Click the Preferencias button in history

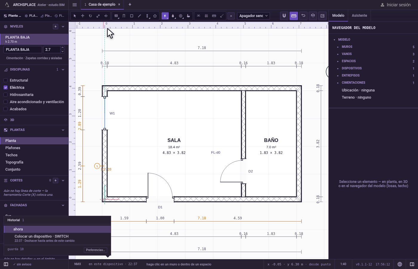(96, 250)
